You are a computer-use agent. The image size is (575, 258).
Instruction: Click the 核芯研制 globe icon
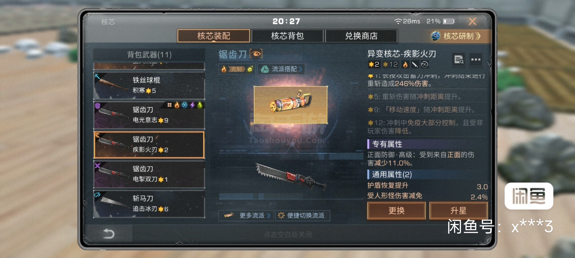pos(436,36)
